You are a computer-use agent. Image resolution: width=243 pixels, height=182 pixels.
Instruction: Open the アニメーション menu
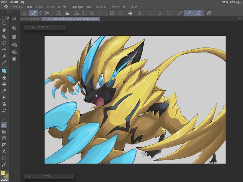click(x=45, y=7)
